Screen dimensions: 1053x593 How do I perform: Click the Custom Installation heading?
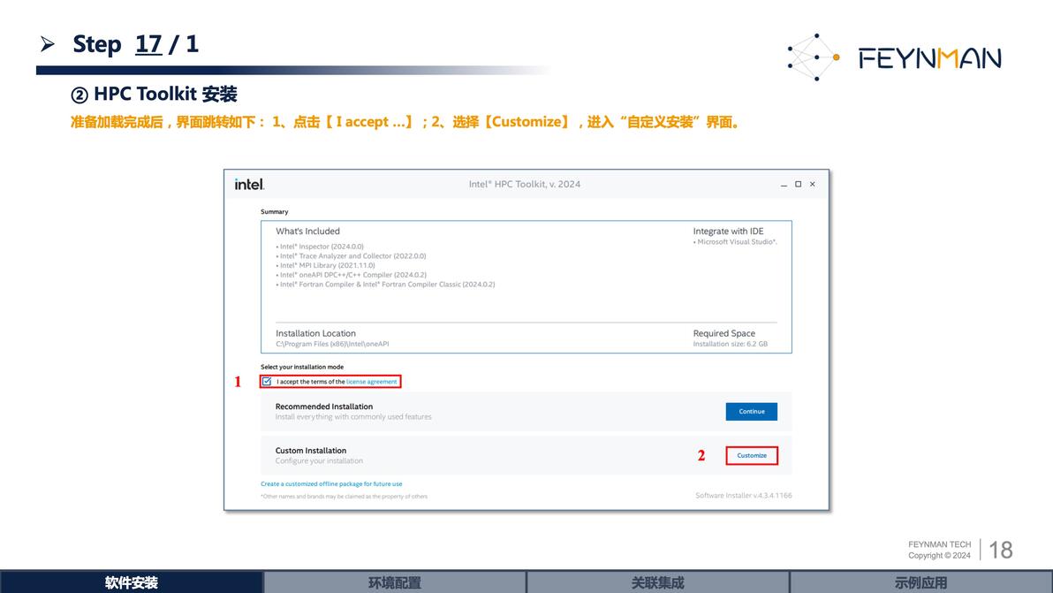pos(311,451)
